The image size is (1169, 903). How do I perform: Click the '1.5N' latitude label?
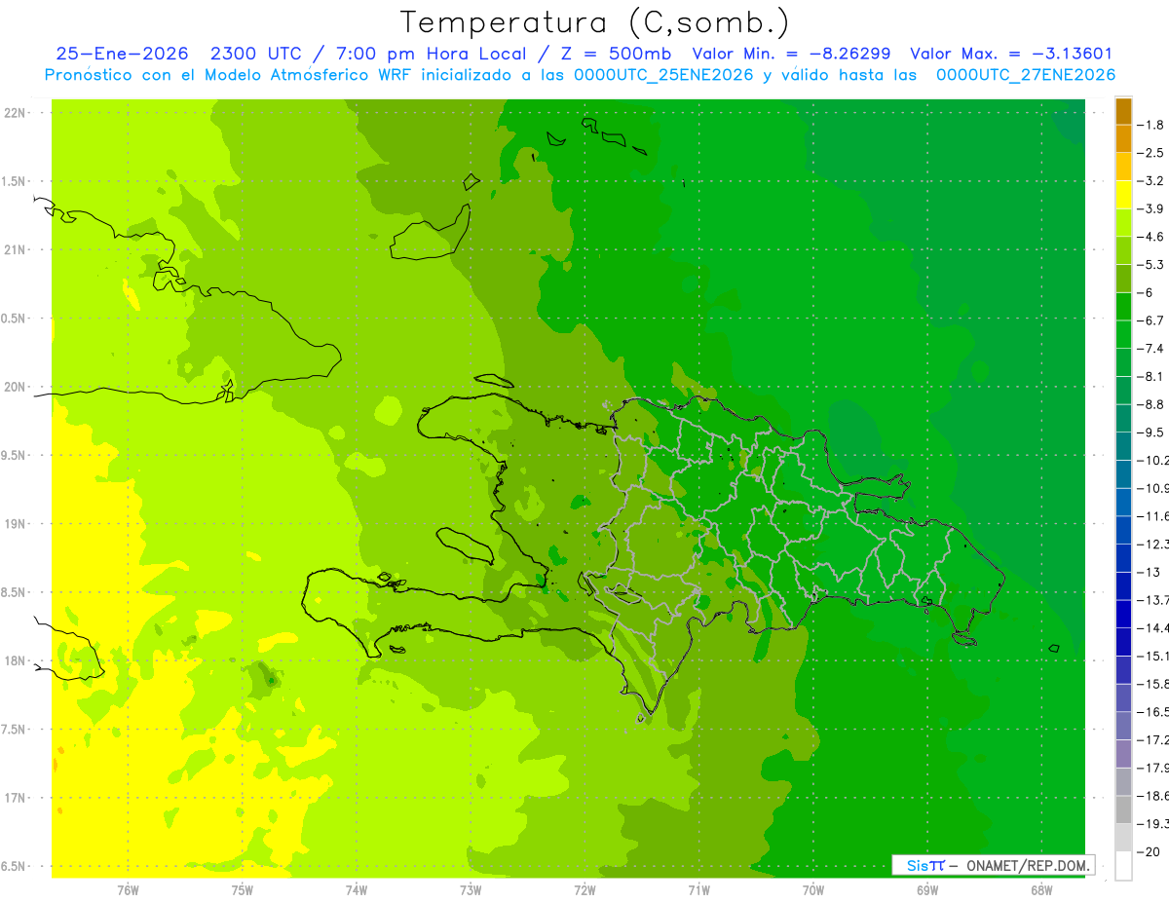[14, 181]
